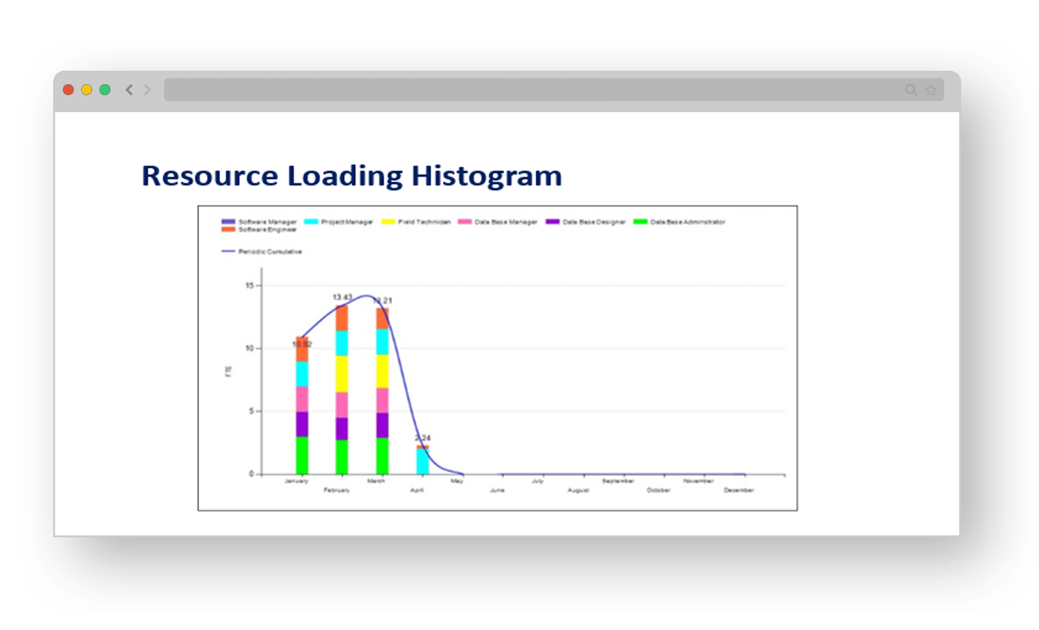Click the Periodic Cumulative line legend marker
The height and width of the screenshot is (630, 1039).
[x=228, y=251]
